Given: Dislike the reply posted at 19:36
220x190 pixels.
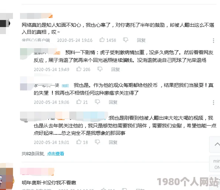Looking at the screenshot, I should pyautogui.click(x=97, y=102).
